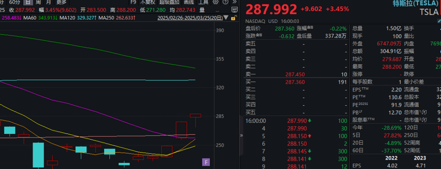Toggle the date range lock icon
Screen dimensions: 441x169
pyautogui.click(x=233, y=18)
